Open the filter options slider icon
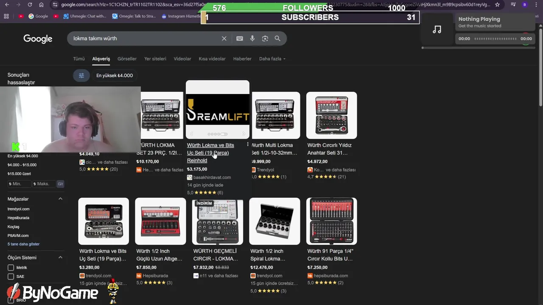The image size is (543, 305). coord(81,75)
